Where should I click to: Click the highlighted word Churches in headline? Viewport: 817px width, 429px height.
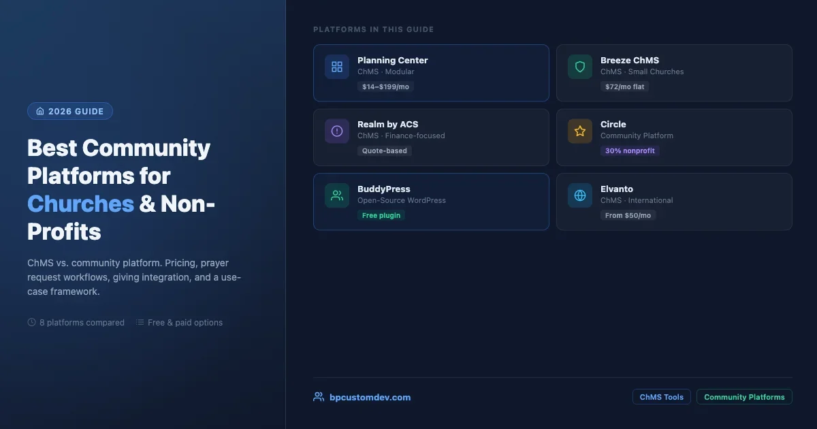pyautogui.click(x=80, y=204)
